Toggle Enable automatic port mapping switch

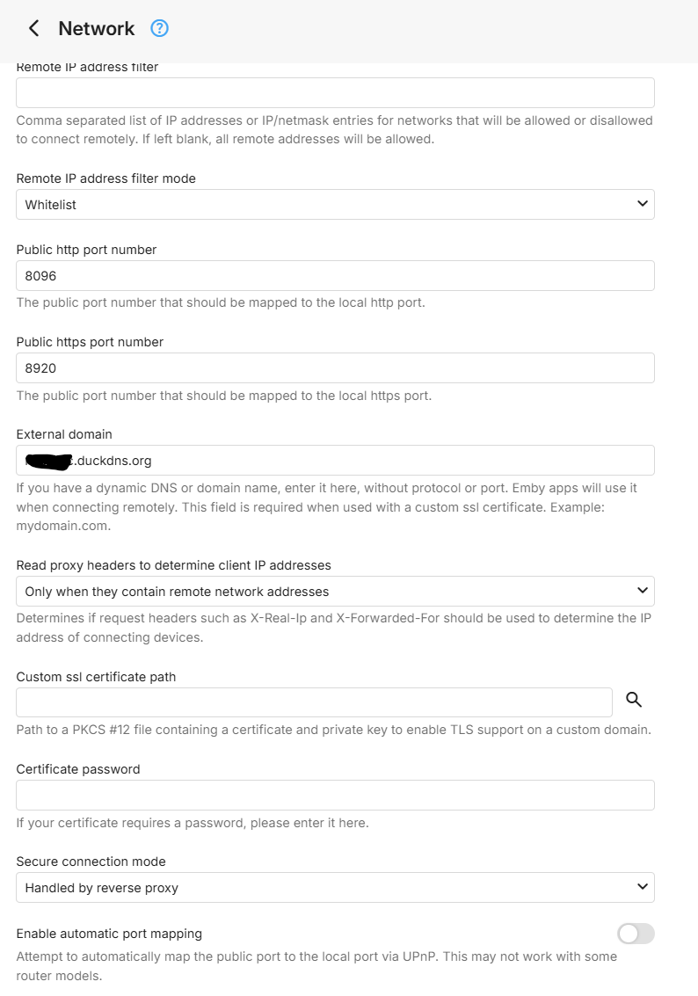tap(636, 934)
